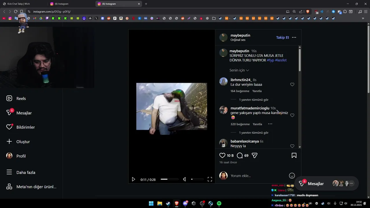Open the #kesfet hashtag
Viewport: 370px width, 208px height.
coord(281,60)
